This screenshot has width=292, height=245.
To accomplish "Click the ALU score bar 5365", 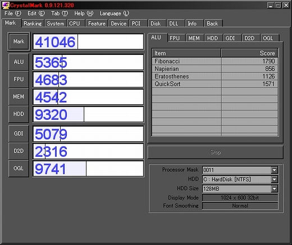I will [88, 62].
